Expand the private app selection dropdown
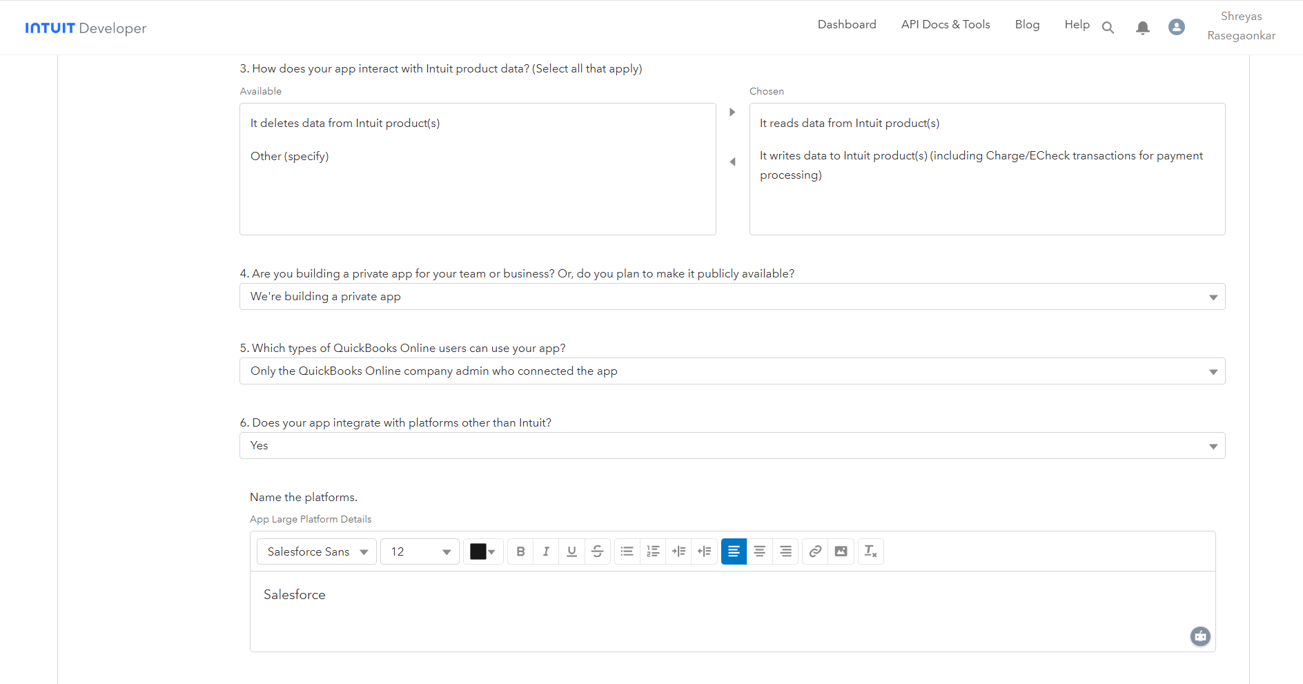 [x=732, y=297]
